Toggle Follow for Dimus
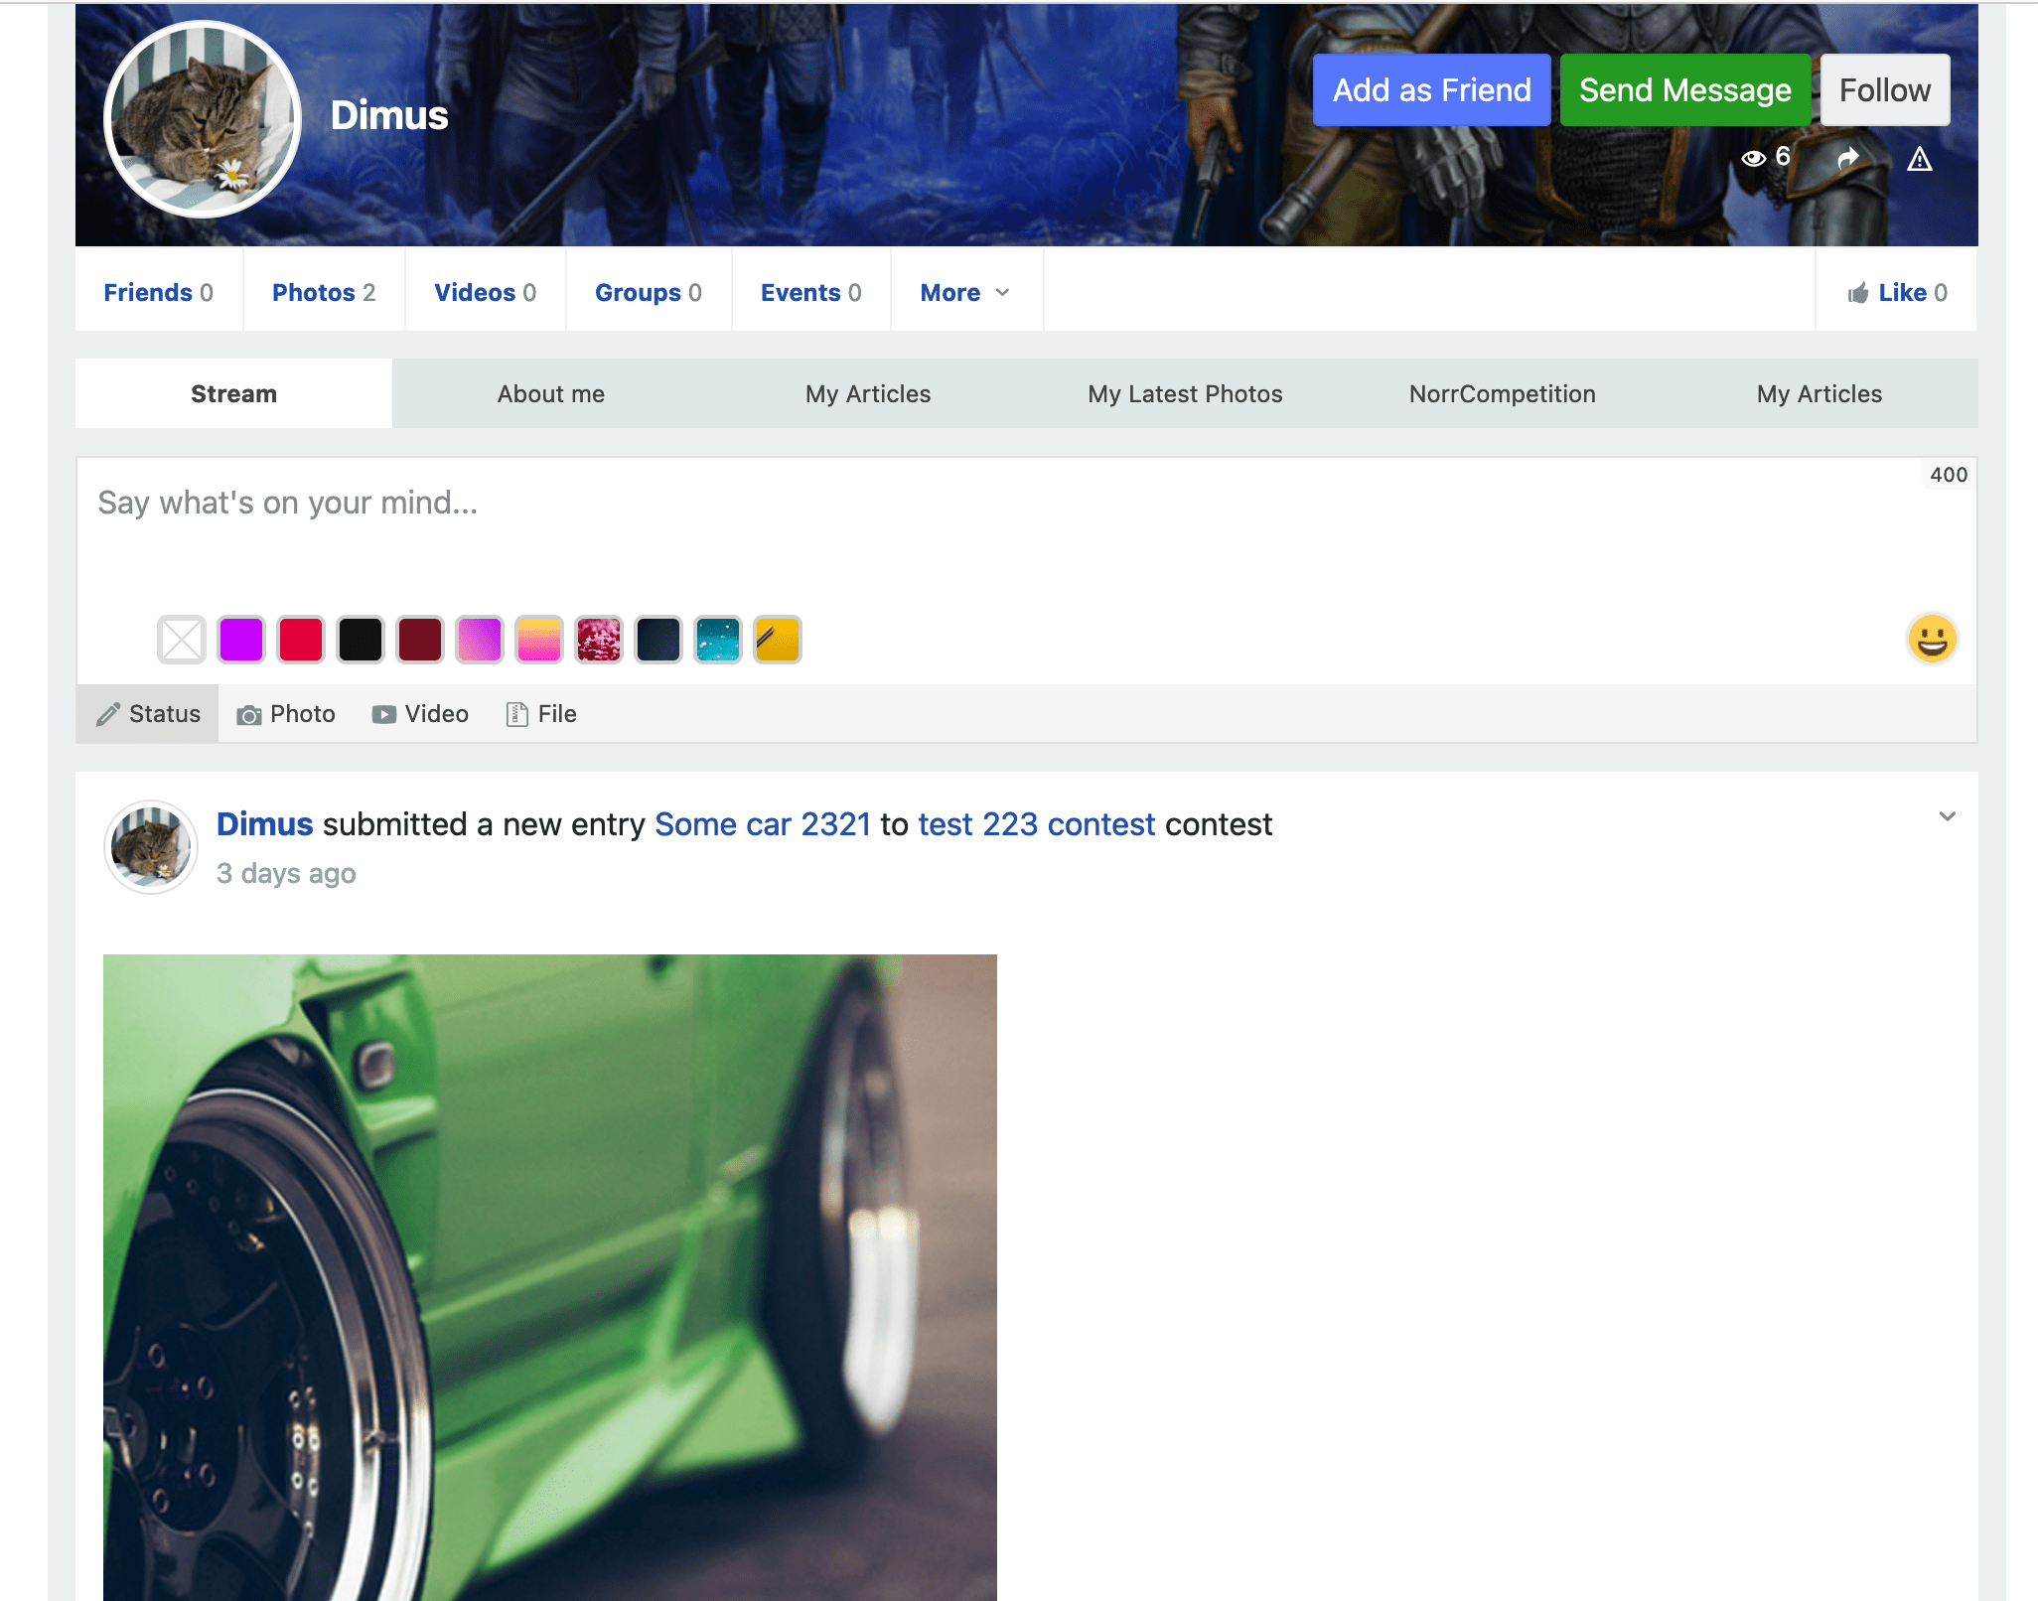Viewport: 2038px width, 1601px height. click(x=1884, y=89)
